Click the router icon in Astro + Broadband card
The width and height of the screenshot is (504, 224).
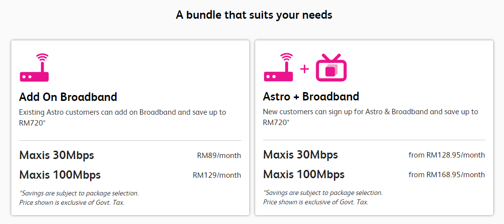point(279,68)
